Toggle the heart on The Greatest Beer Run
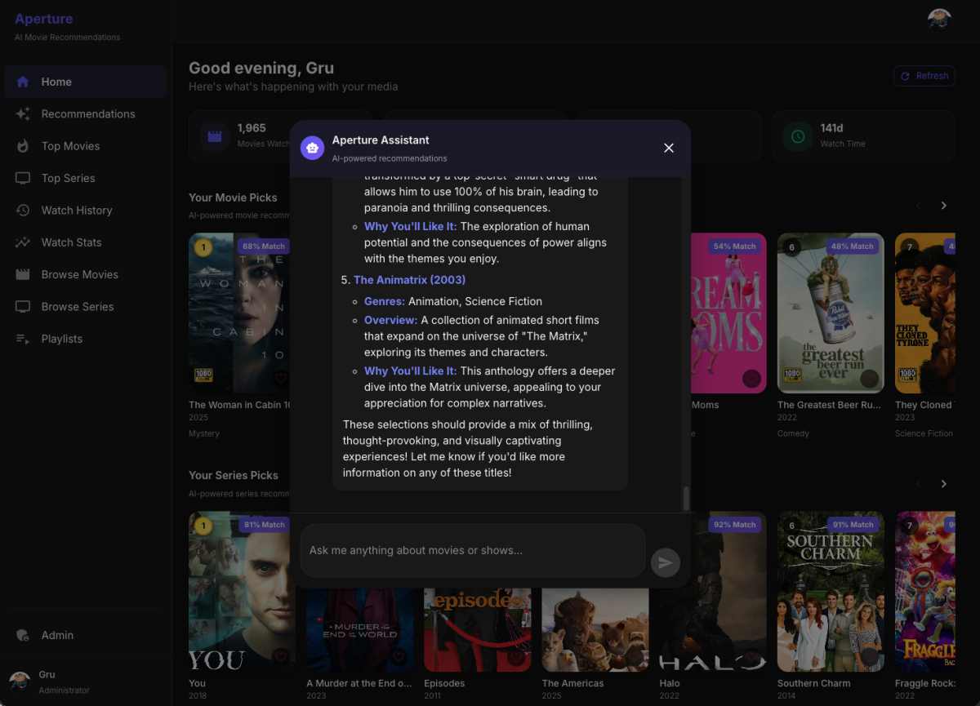980x706 pixels. (x=870, y=379)
